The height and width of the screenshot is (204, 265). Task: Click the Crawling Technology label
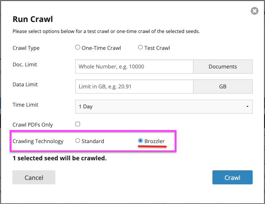coord(38,141)
